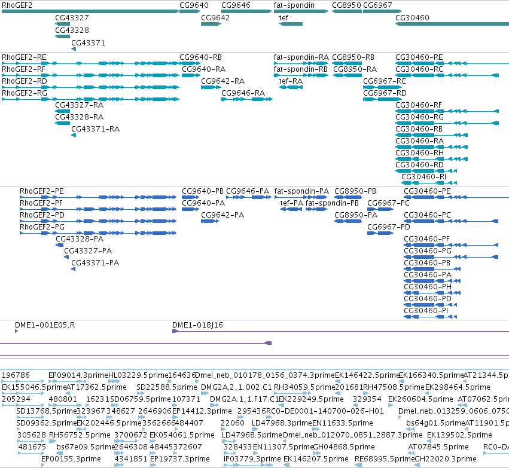
Task: Select the 'CG43327' gene label
Action: coord(72,17)
